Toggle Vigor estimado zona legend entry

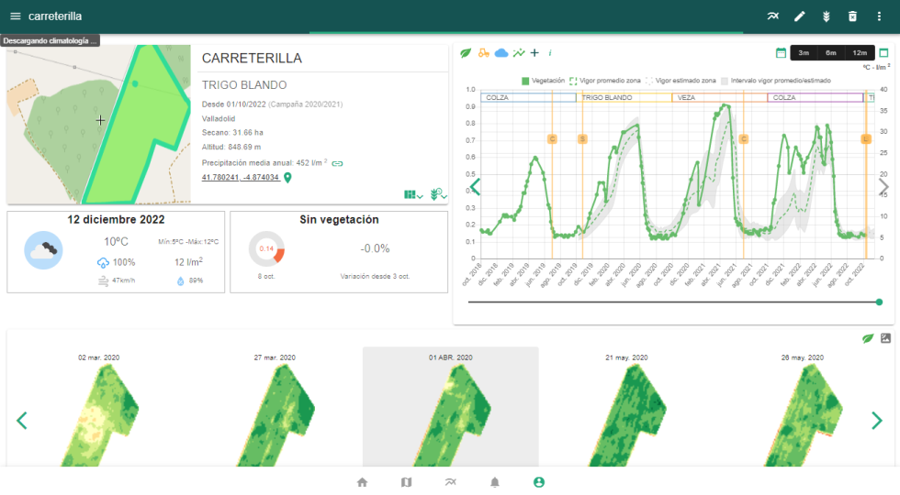(x=681, y=81)
